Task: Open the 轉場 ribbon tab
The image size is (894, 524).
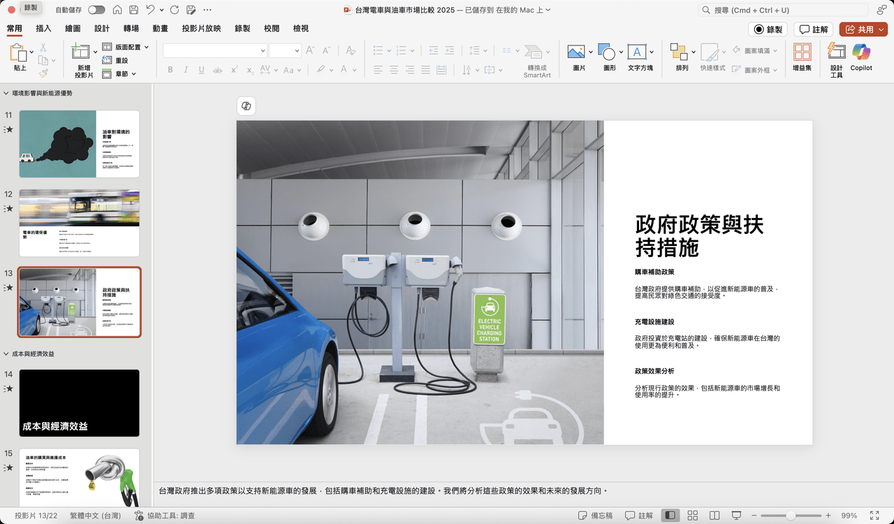Action: point(131,29)
